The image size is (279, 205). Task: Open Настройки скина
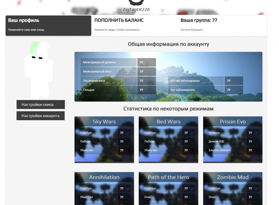click(x=40, y=105)
